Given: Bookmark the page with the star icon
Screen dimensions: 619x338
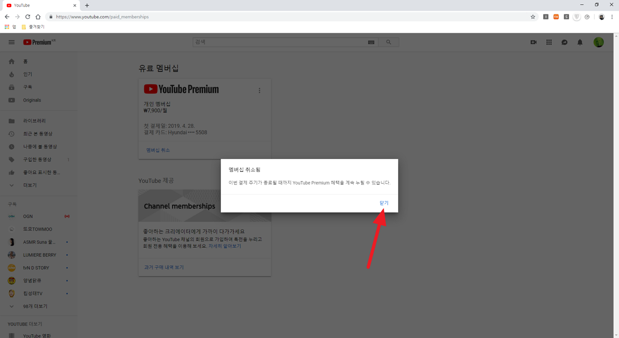Looking at the screenshot, I should 533,17.
